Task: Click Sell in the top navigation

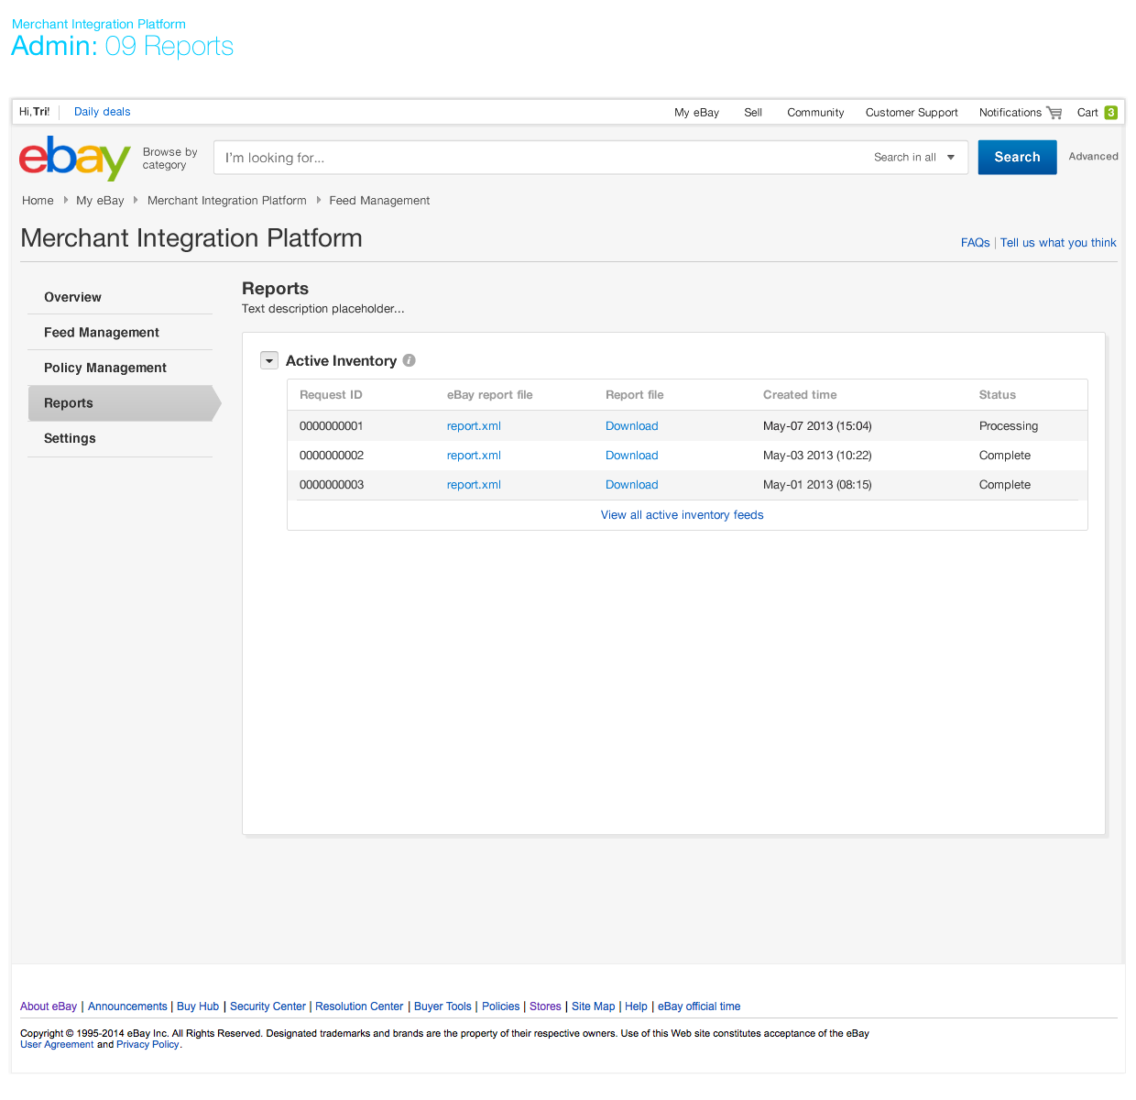Action: [x=753, y=113]
